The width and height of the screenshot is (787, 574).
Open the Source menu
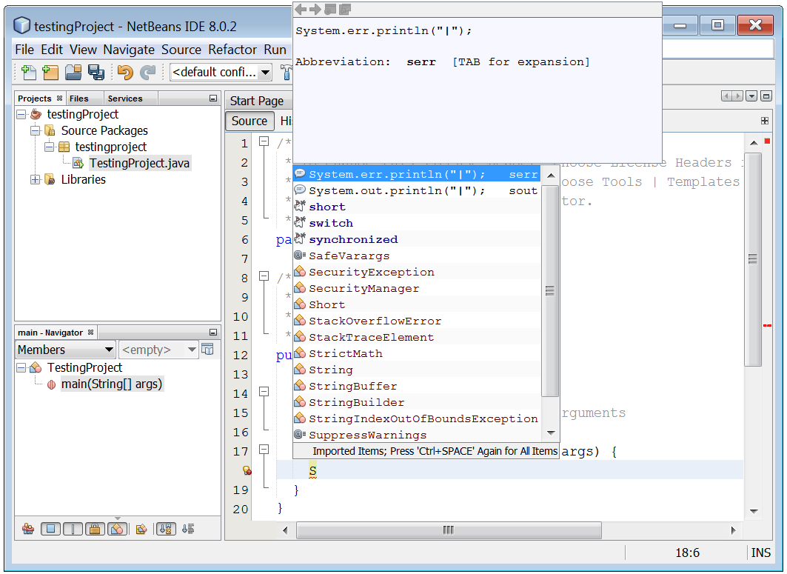coord(181,50)
